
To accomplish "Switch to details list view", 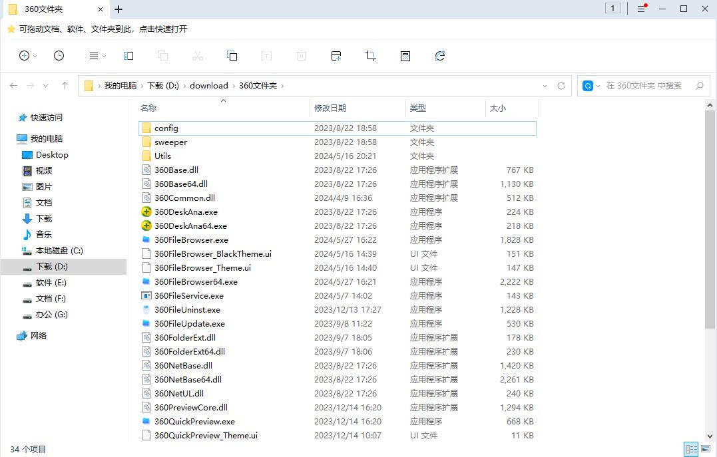I will coord(691,449).
